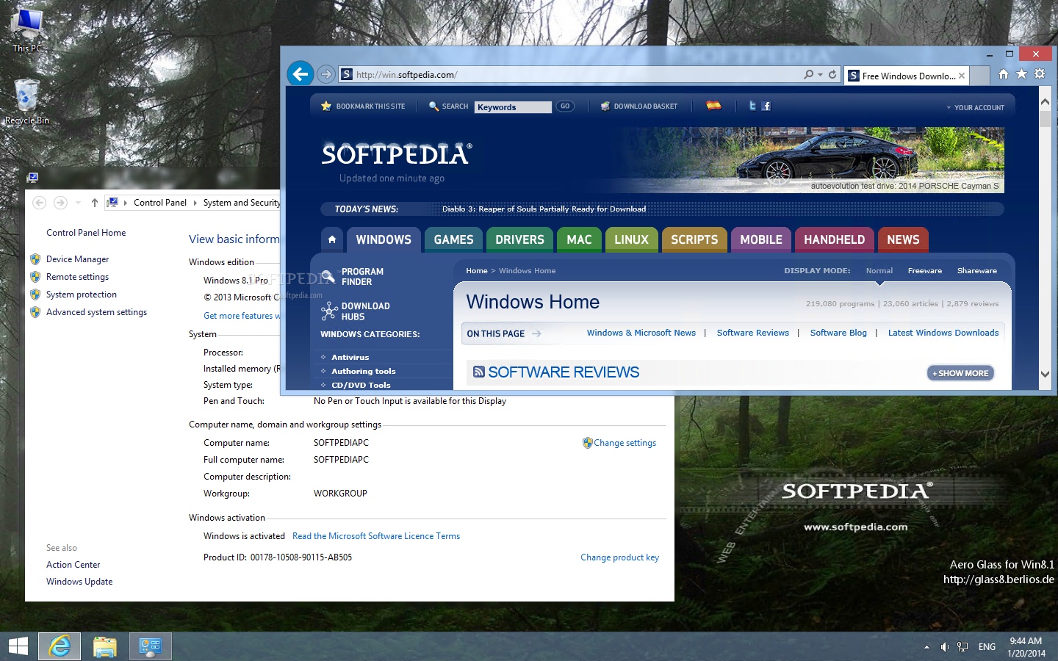Read the Microsoft Software Licence Terms link

click(x=376, y=536)
